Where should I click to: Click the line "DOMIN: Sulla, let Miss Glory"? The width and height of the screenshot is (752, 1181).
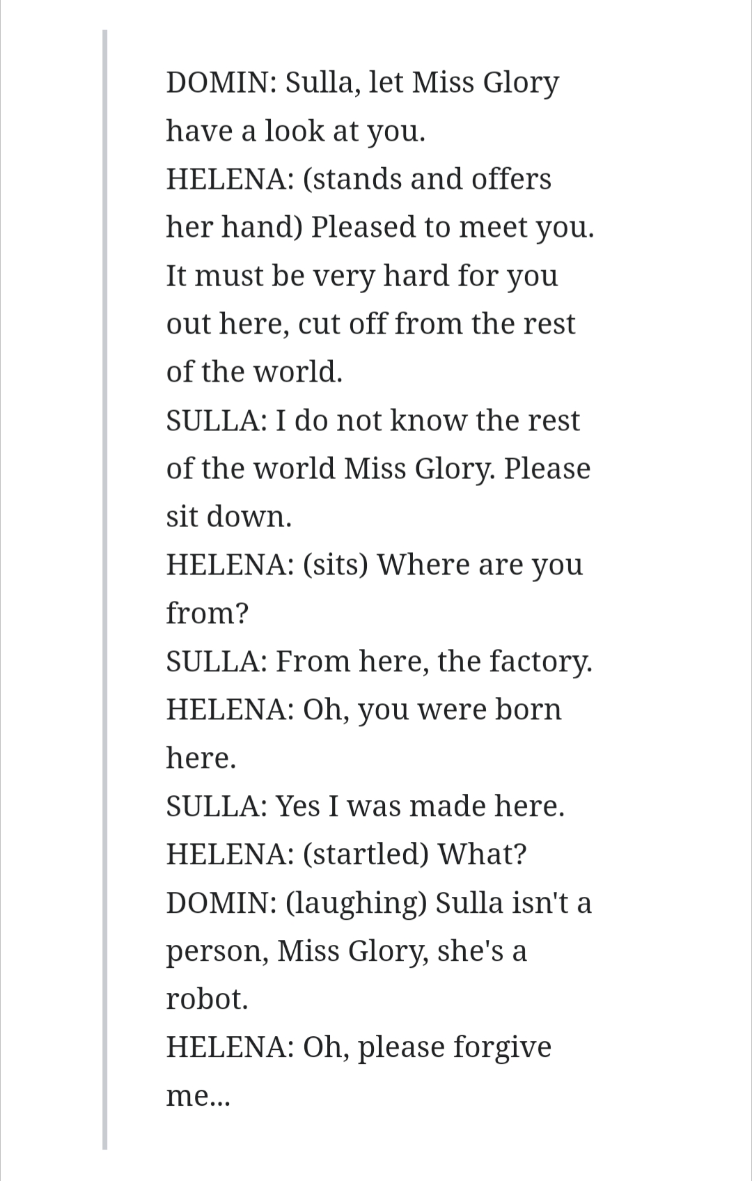(x=362, y=83)
